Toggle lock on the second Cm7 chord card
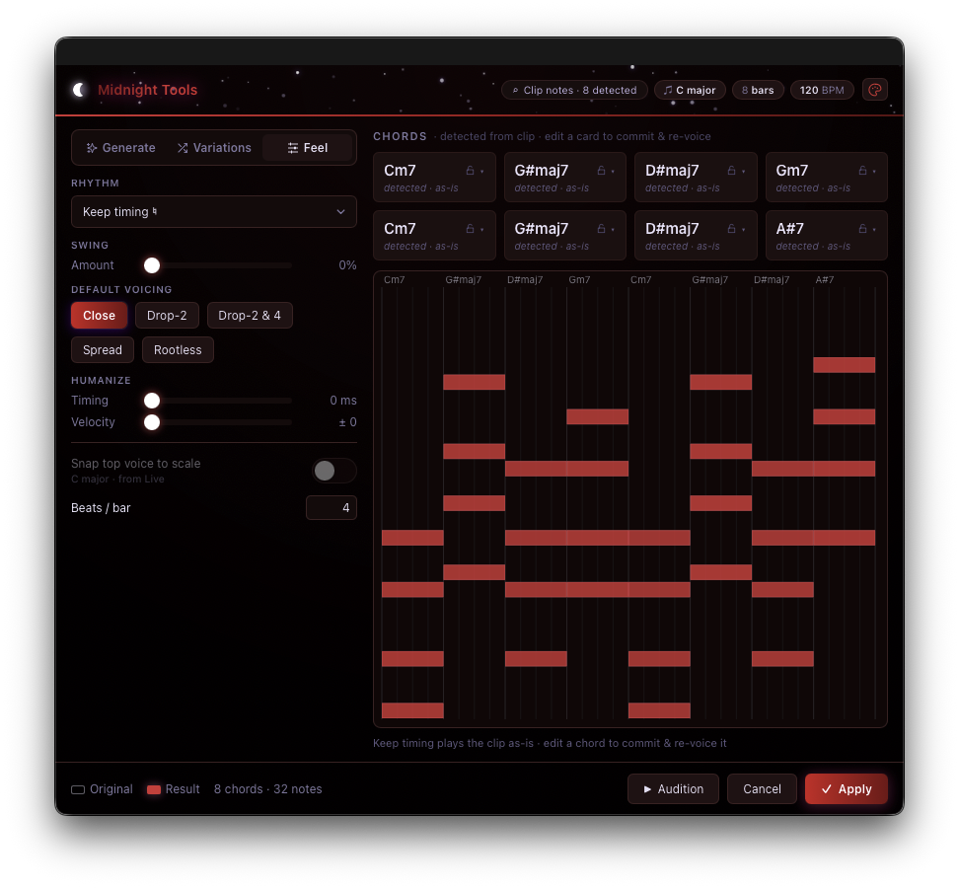Viewport: 959px width, 888px height. point(470,229)
